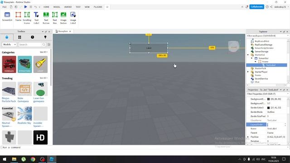Open the Toolbox filter options icon
The image size is (290, 163).
[49, 44]
